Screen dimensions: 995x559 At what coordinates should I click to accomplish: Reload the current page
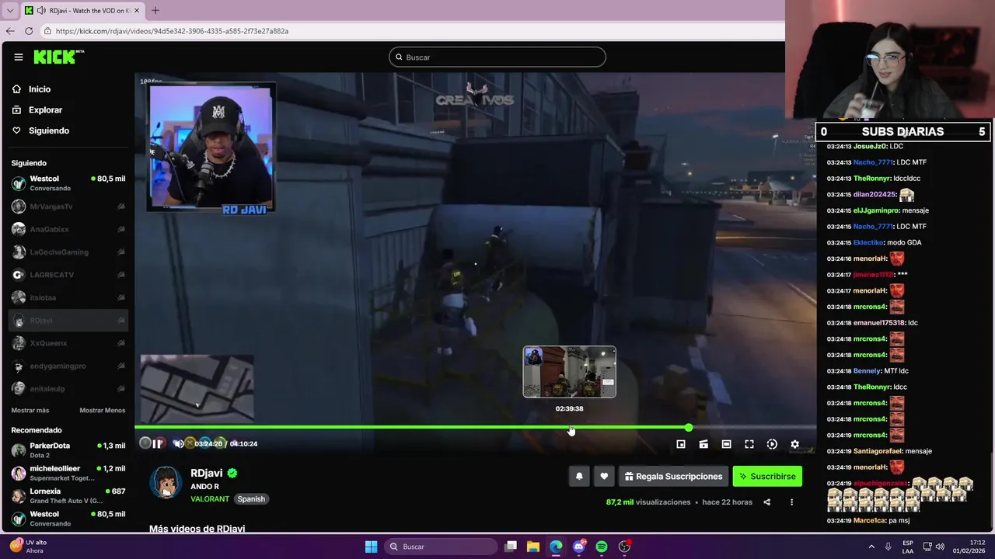click(29, 31)
